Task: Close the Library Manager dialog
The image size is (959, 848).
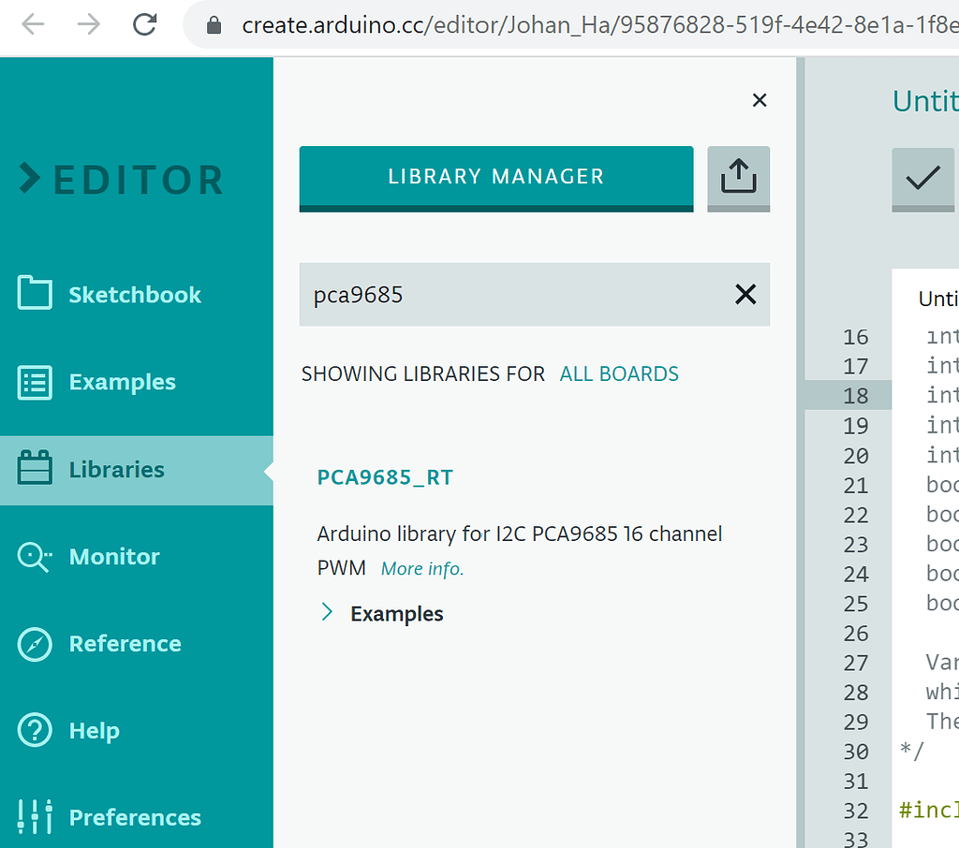Action: (x=760, y=100)
